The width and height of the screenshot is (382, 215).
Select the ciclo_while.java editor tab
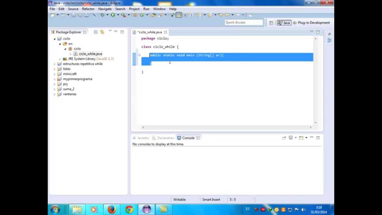click(x=150, y=32)
